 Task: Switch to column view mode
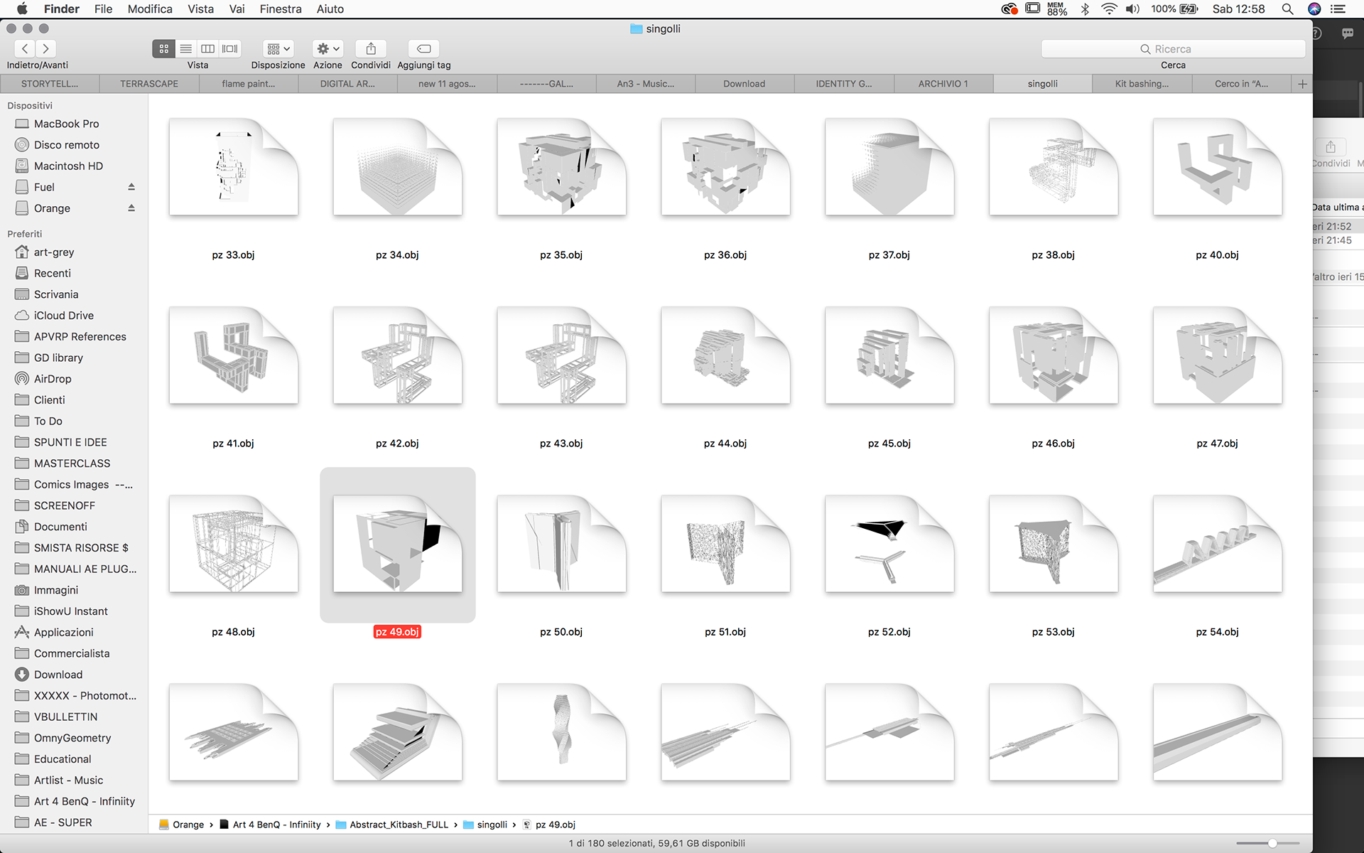(x=207, y=48)
